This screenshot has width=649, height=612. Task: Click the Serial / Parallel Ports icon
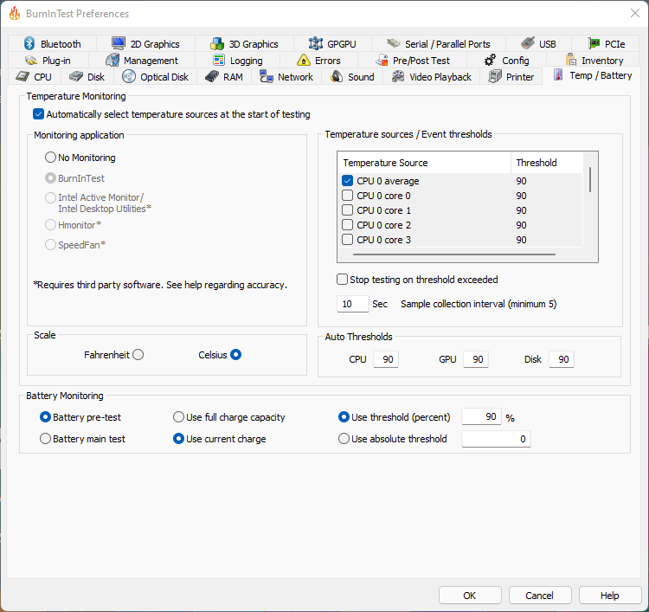(393, 43)
